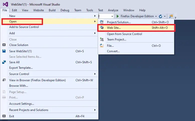Expand the Add submenu arrow
The height and width of the screenshot is (121, 195).
95,33
